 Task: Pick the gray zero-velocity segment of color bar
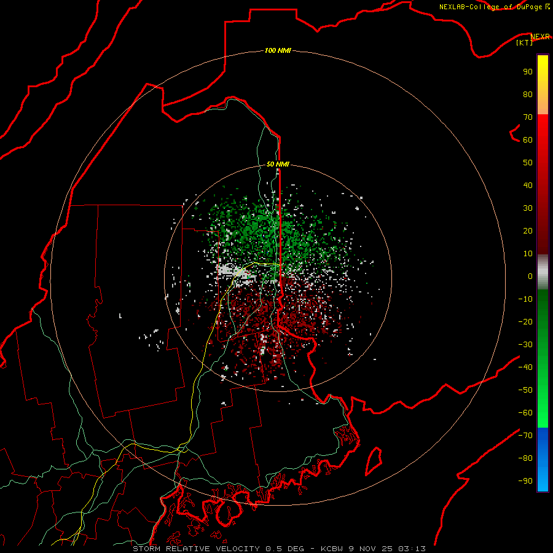tap(543, 273)
